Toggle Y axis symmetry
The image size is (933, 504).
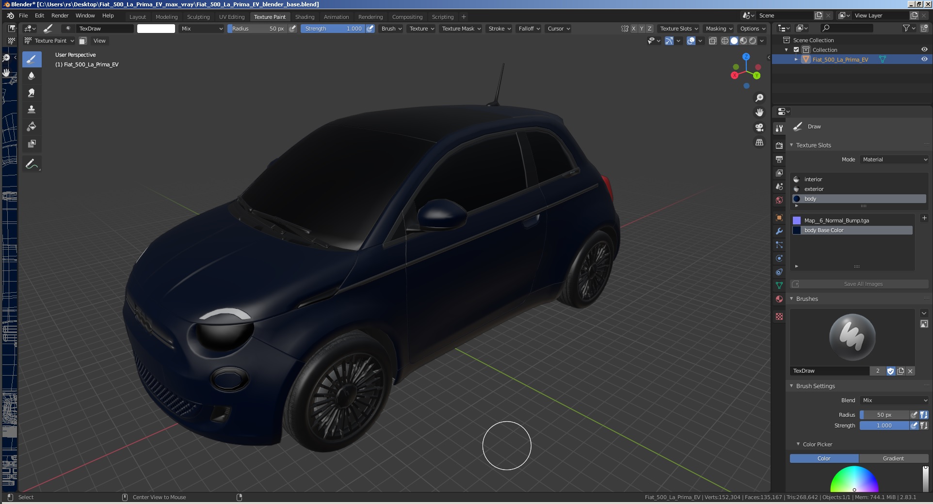(x=642, y=29)
